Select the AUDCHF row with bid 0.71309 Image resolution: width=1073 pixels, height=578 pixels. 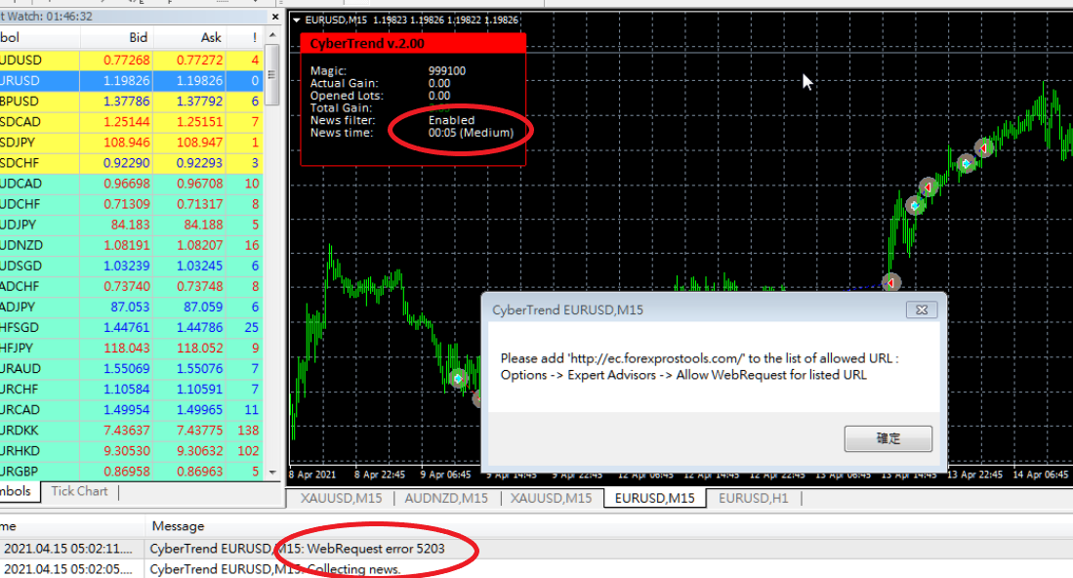tap(132, 204)
